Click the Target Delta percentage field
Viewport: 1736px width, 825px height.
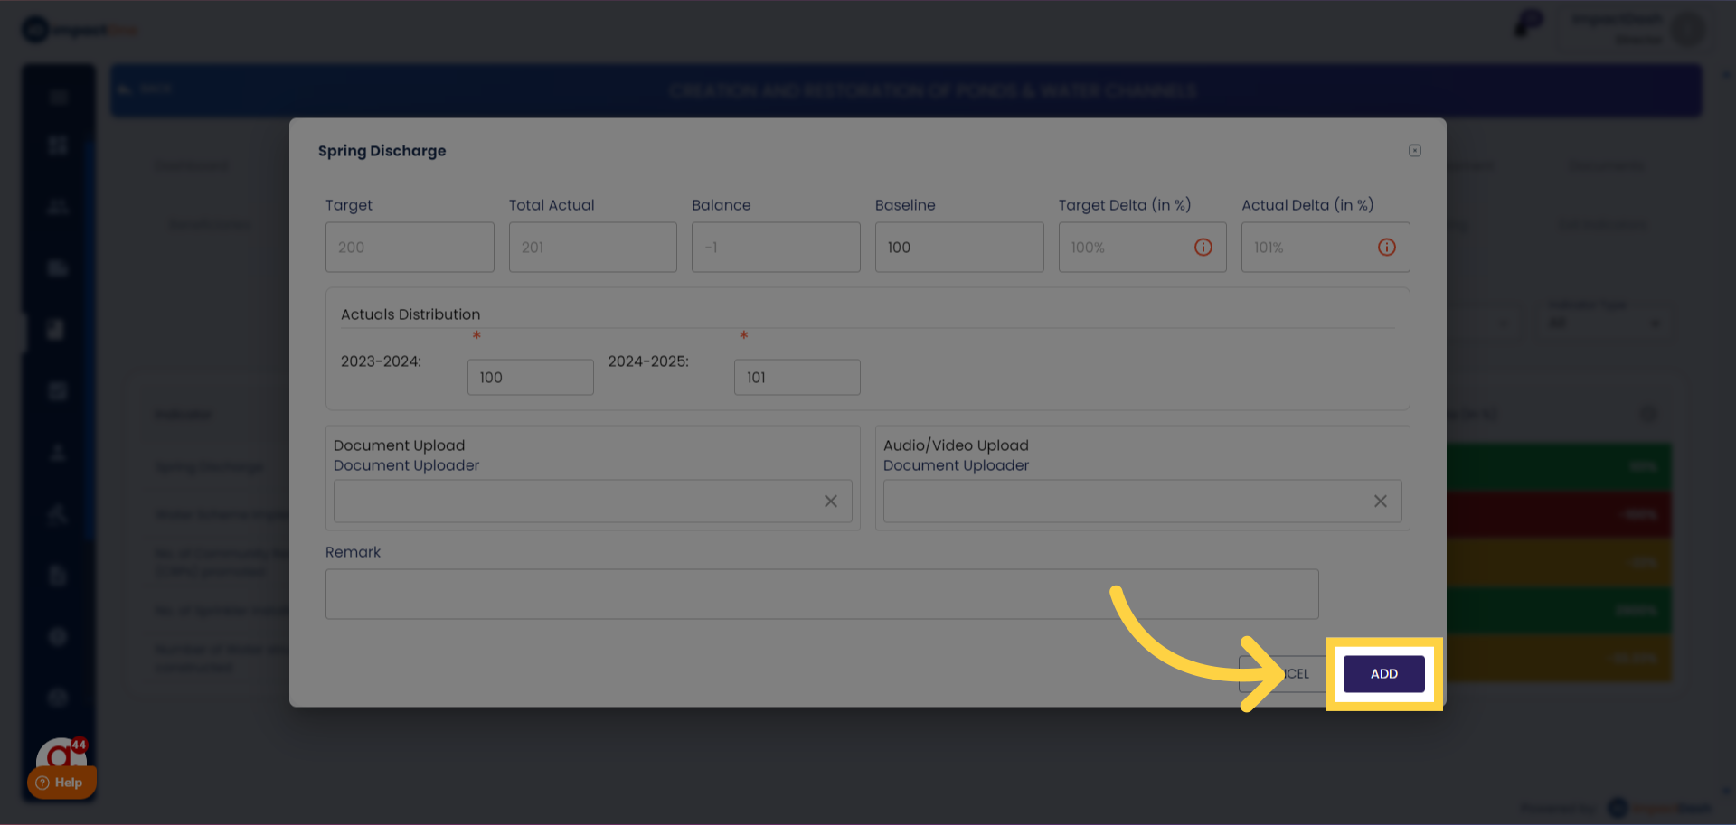pyautogui.click(x=1124, y=248)
